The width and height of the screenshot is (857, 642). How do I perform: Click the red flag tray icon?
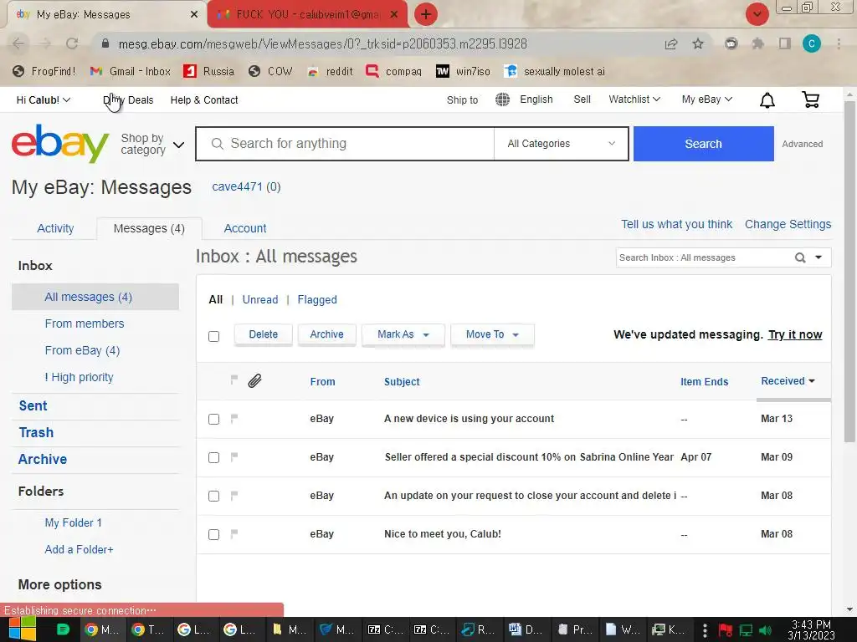[x=726, y=630]
